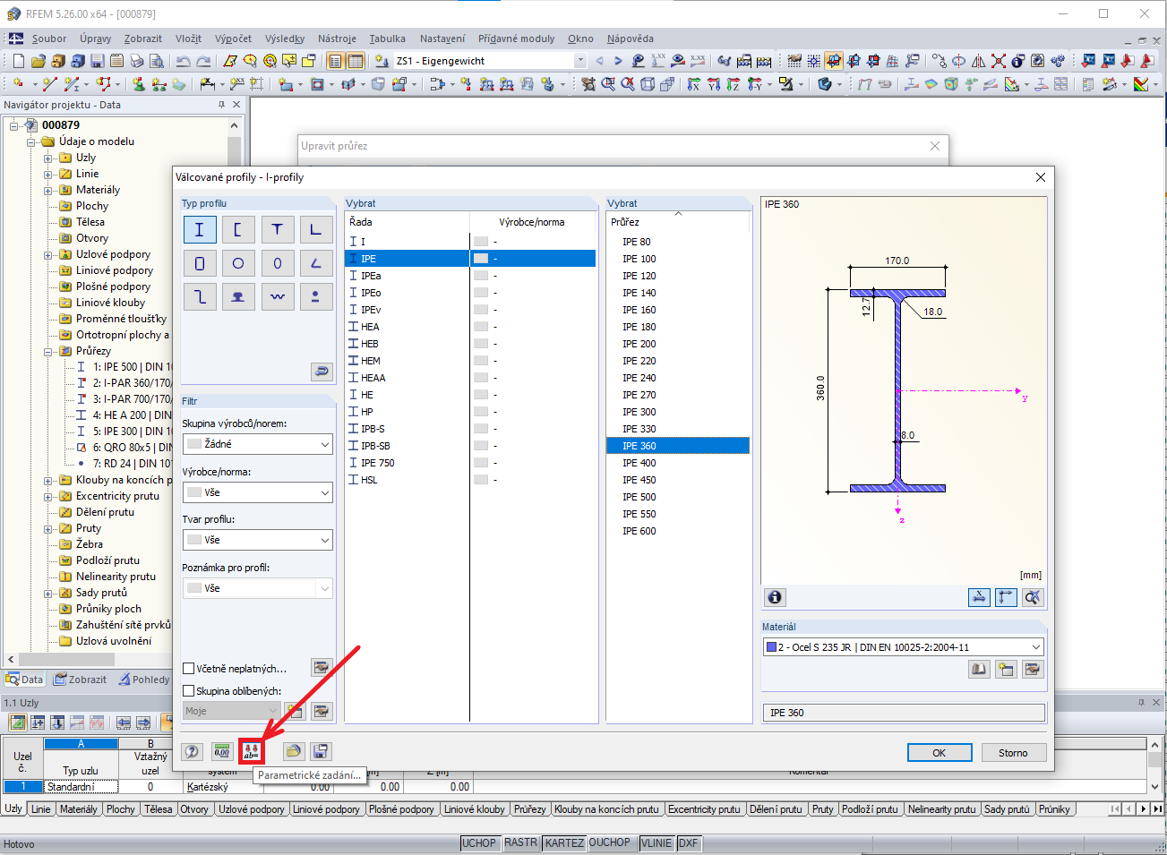Select the HEB row in Řada list
Screen dimensions: 1167x855
tap(470, 344)
